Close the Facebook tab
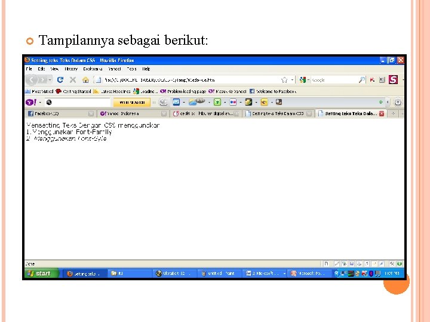The image size is (430, 322). [x=91, y=114]
